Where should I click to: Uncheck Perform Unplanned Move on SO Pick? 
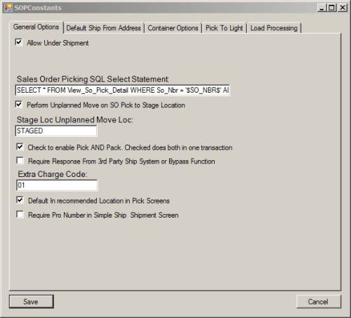pyautogui.click(x=18, y=105)
